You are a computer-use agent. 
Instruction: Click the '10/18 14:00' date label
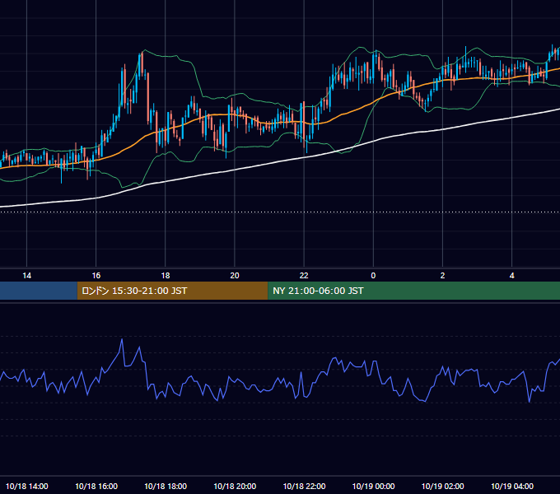pos(27,486)
